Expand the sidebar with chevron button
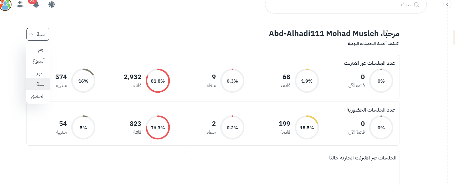The width and height of the screenshot is (455, 185). click(447, 4)
